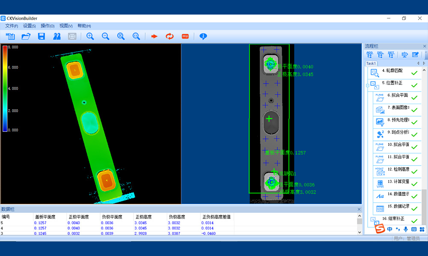Click the Sogou microphone icon
Screen dimensions: 428x256
(406, 230)
